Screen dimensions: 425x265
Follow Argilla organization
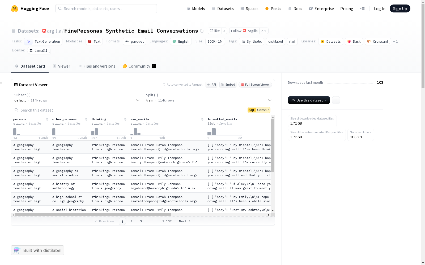[x=244, y=31]
